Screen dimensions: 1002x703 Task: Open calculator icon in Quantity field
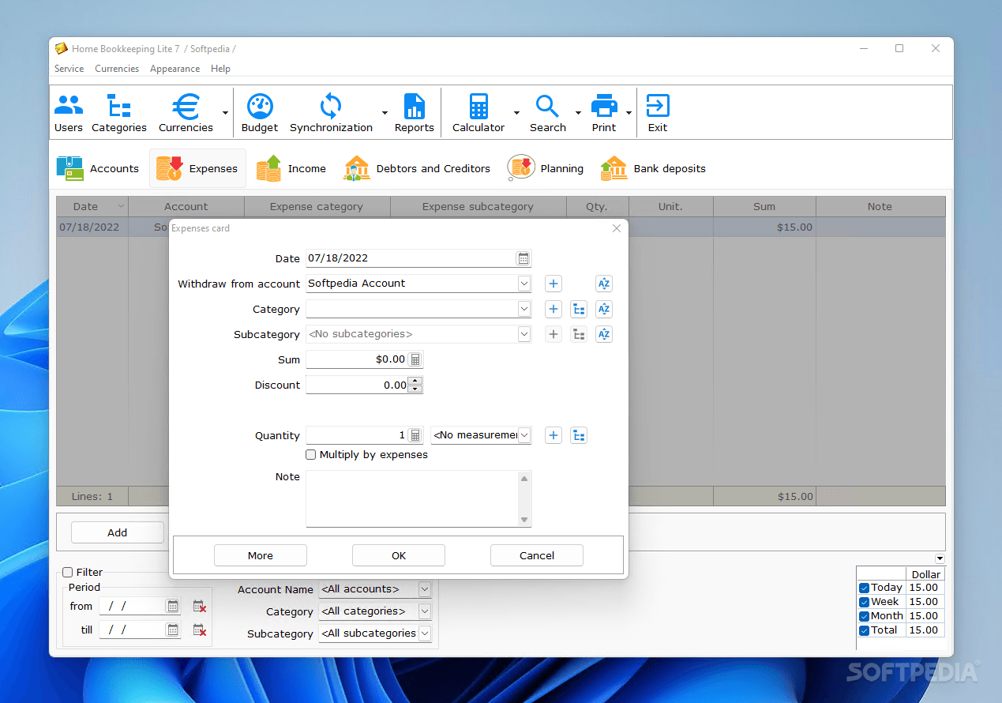pos(415,435)
